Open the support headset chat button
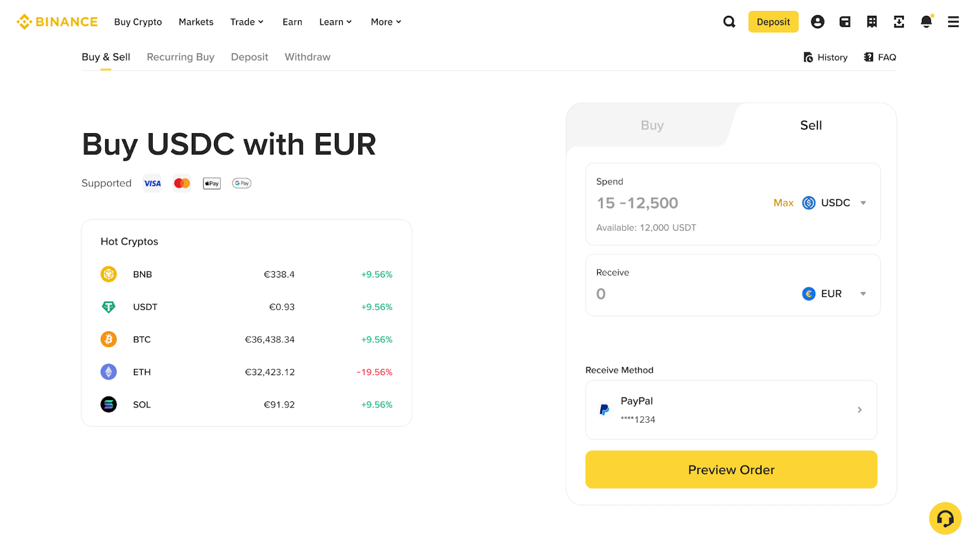 945,519
